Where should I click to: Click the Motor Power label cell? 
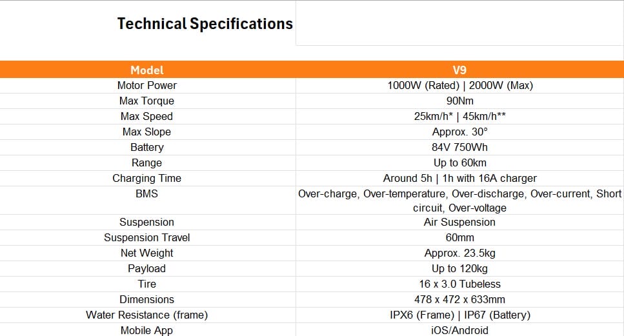click(147, 85)
